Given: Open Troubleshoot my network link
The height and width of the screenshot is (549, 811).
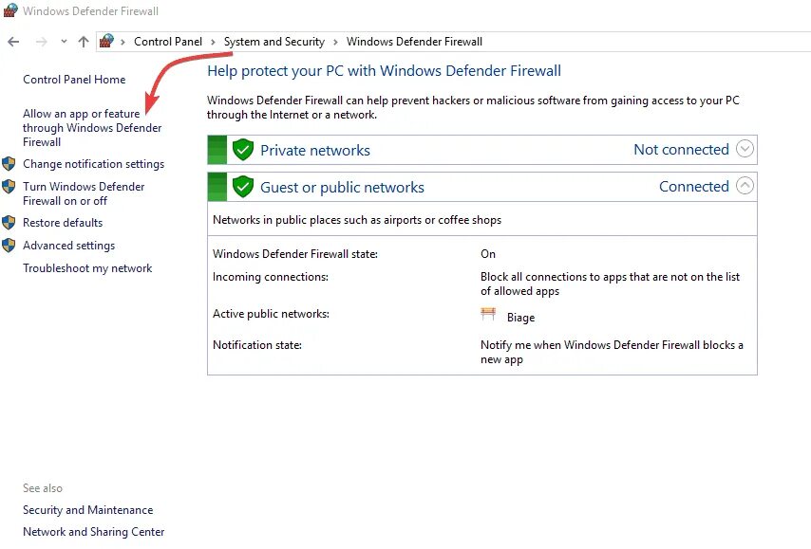Looking at the screenshot, I should pos(87,268).
